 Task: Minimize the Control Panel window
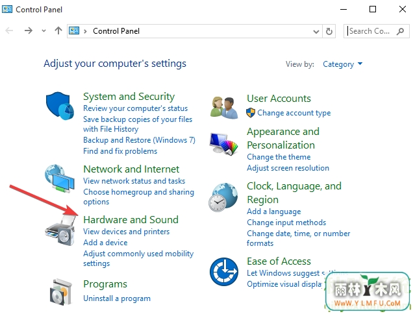tap(344, 10)
